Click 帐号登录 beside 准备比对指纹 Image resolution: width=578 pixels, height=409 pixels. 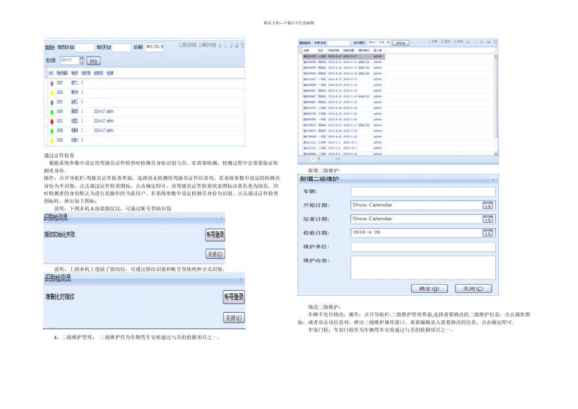234,297
